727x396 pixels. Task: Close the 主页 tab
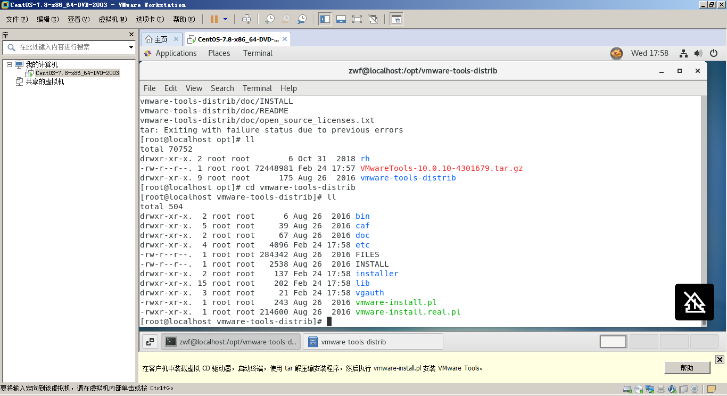point(176,39)
